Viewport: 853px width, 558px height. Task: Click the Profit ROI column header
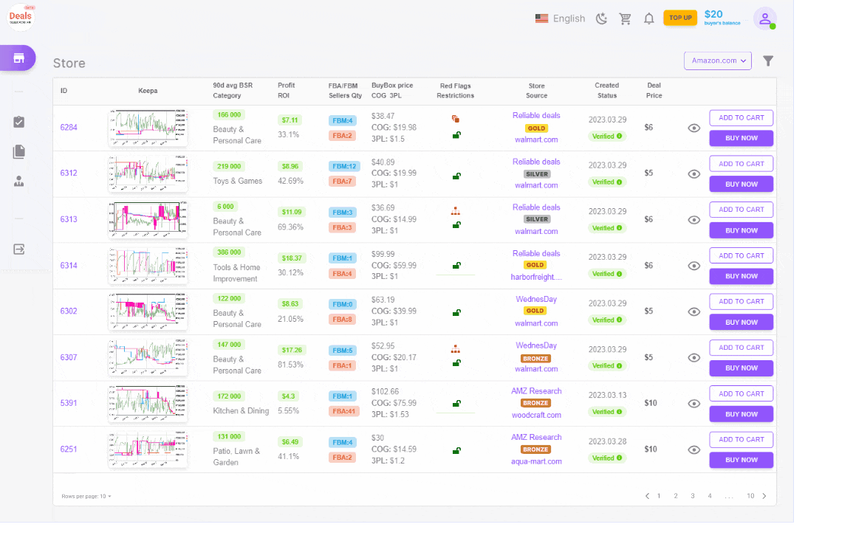[286, 90]
